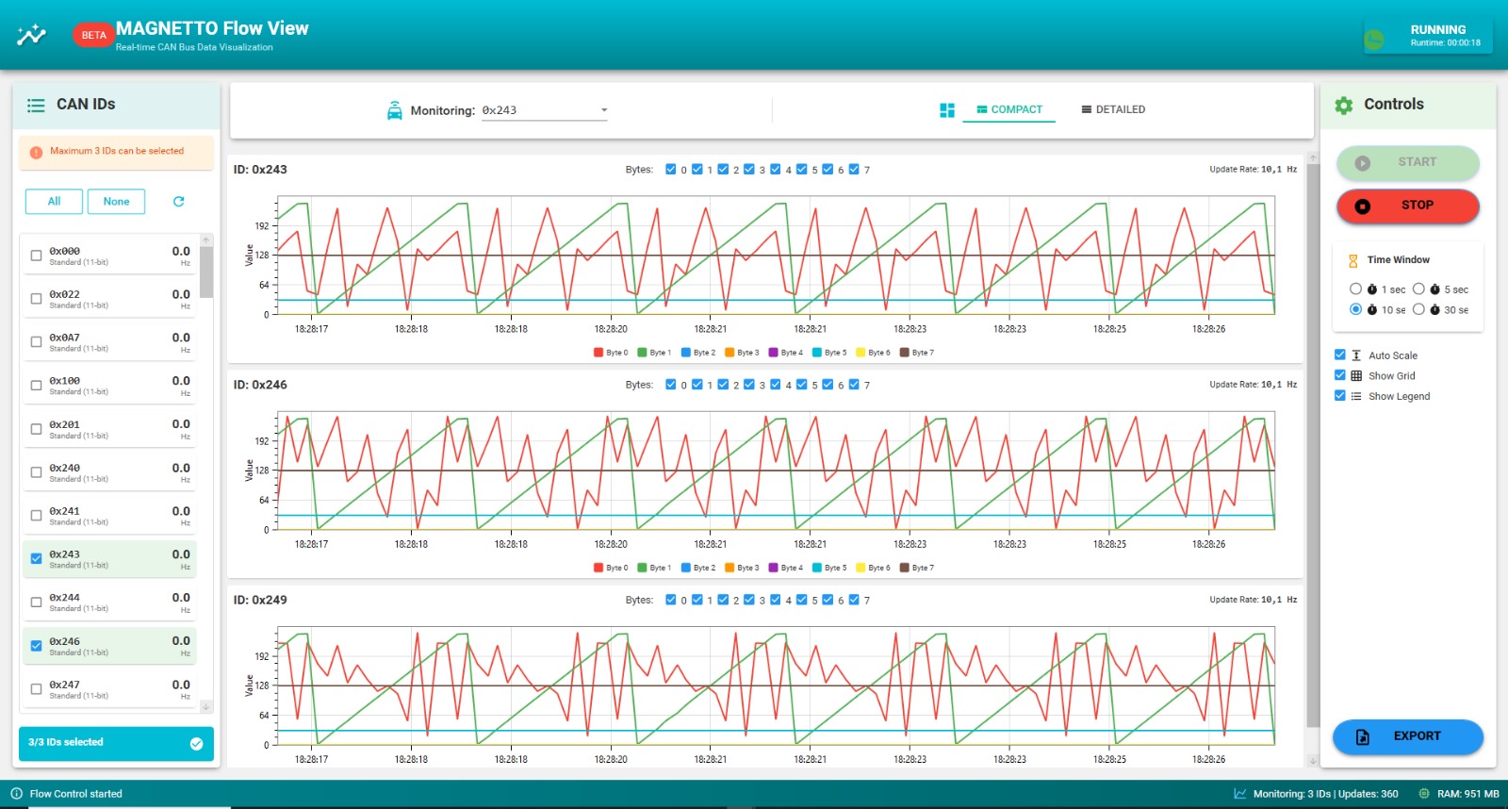The height and width of the screenshot is (809, 1508).
Task: Uncheck CAN ID 0x243 in list
Action: (x=37, y=558)
